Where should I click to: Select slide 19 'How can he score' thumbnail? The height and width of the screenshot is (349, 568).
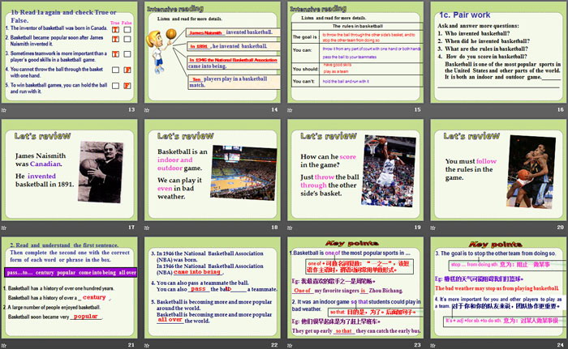click(x=355, y=170)
